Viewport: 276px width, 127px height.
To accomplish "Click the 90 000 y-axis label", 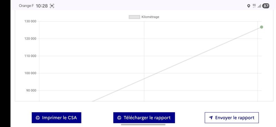I will [31, 91].
